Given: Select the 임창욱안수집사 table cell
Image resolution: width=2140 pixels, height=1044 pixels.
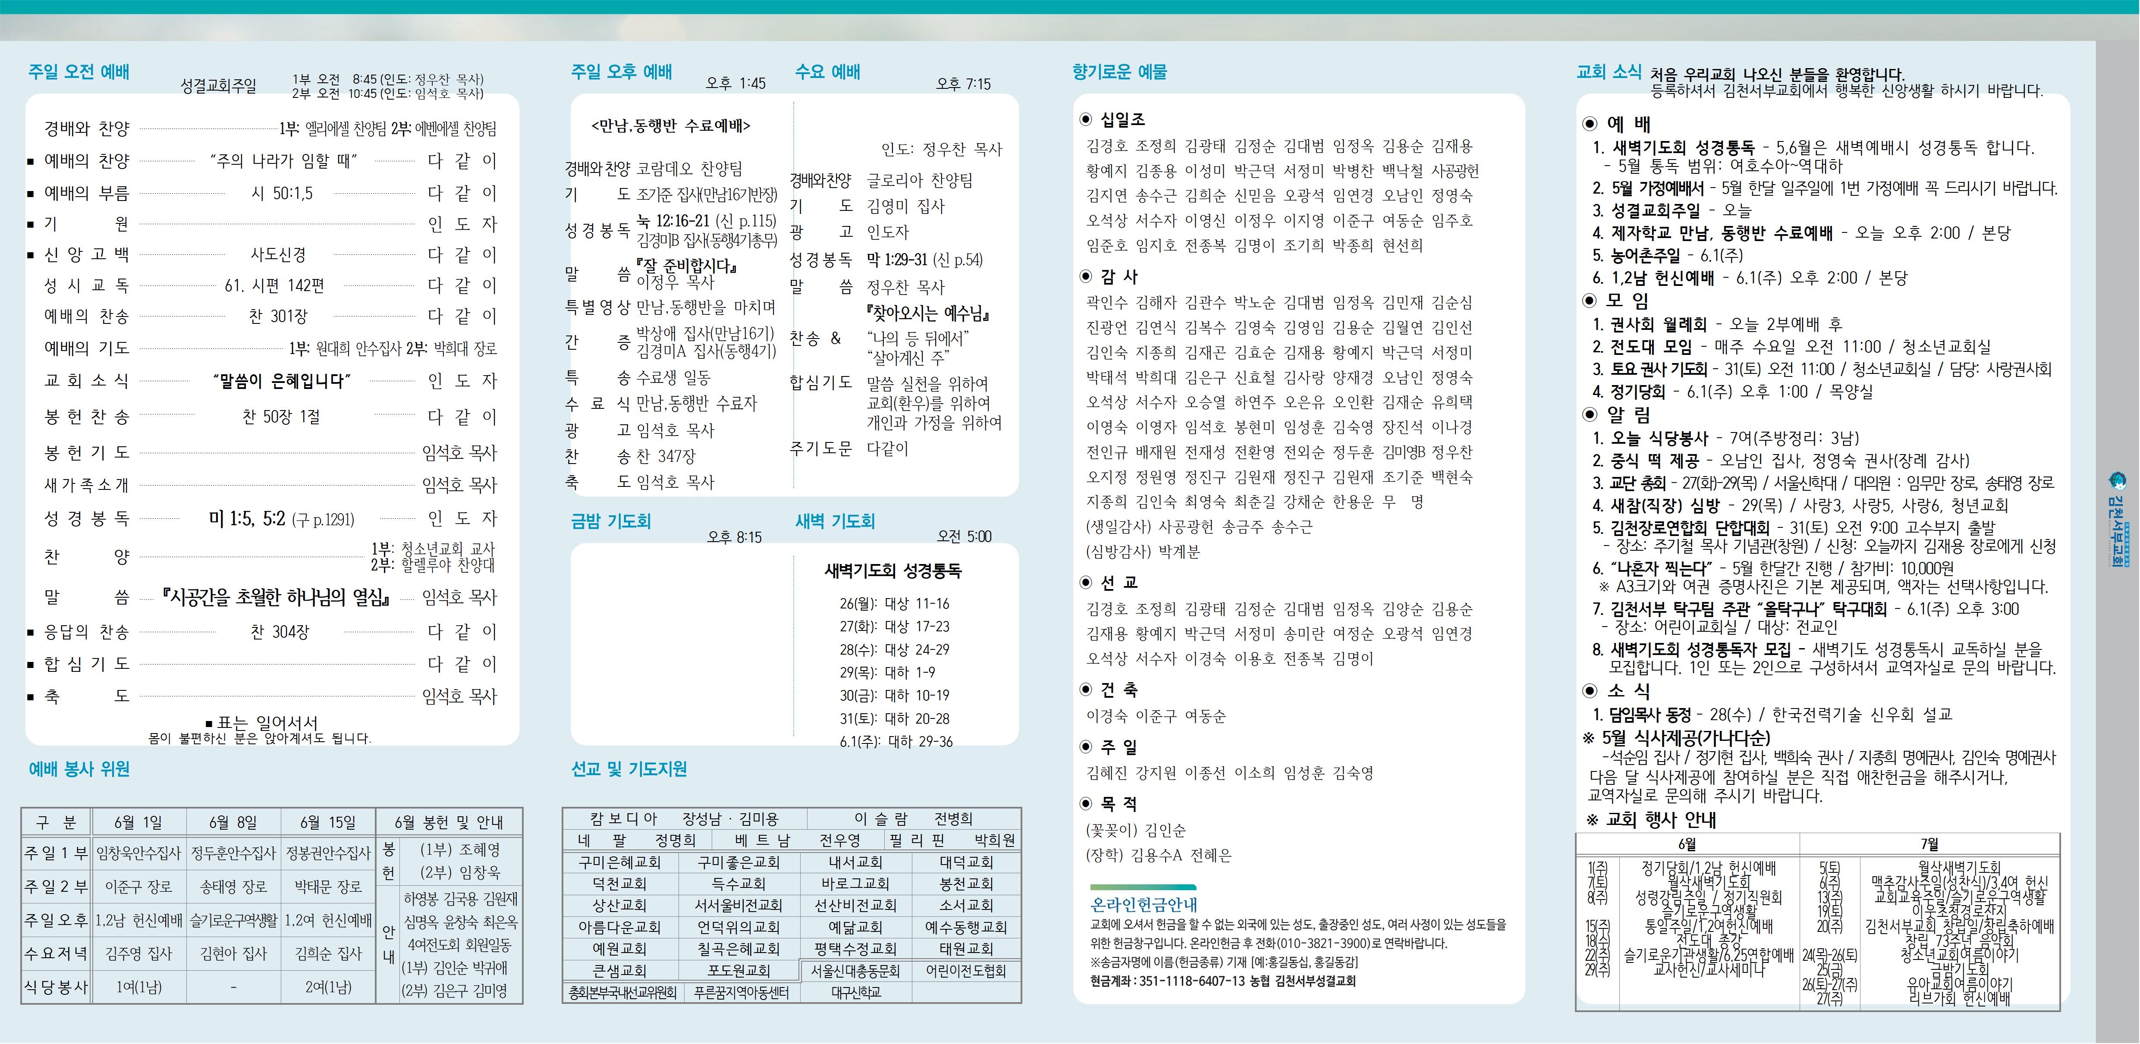Looking at the screenshot, I should point(139,854).
